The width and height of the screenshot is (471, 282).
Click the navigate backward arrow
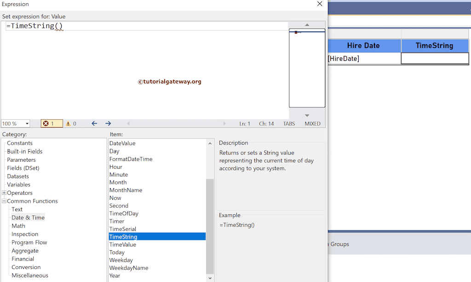tap(94, 123)
